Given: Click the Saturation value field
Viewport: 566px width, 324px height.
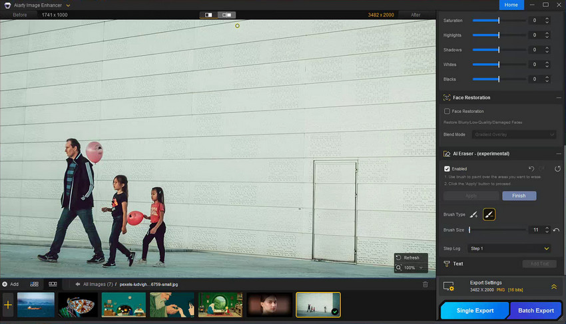Looking at the screenshot, I should pos(535,21).
